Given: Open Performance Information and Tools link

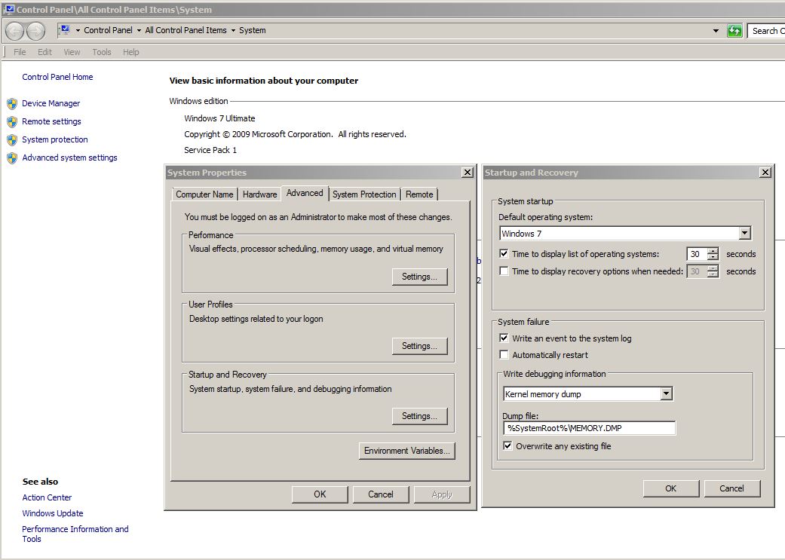Looking at the screenshot, I should point(75,534).
